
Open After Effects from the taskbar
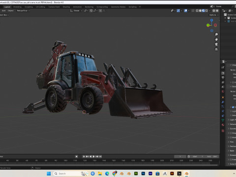coord(150,174)
